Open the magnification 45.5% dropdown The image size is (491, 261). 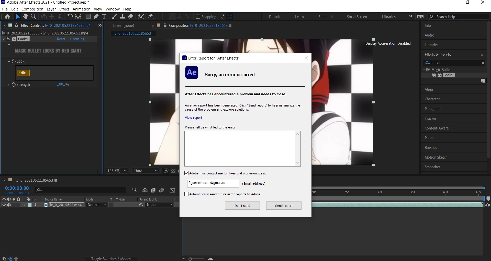coord(117,171)
